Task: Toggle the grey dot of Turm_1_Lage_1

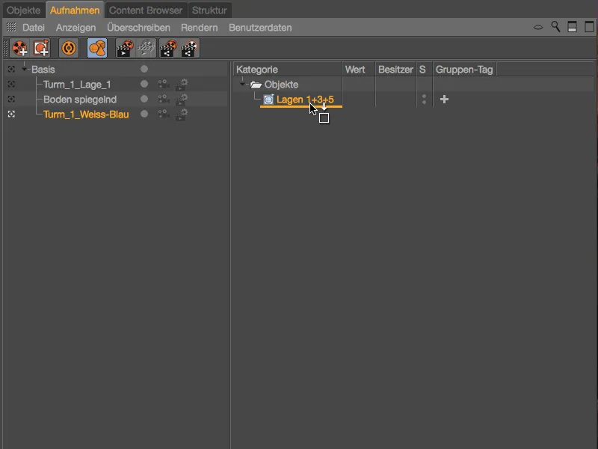Action: tap(144, 84)
